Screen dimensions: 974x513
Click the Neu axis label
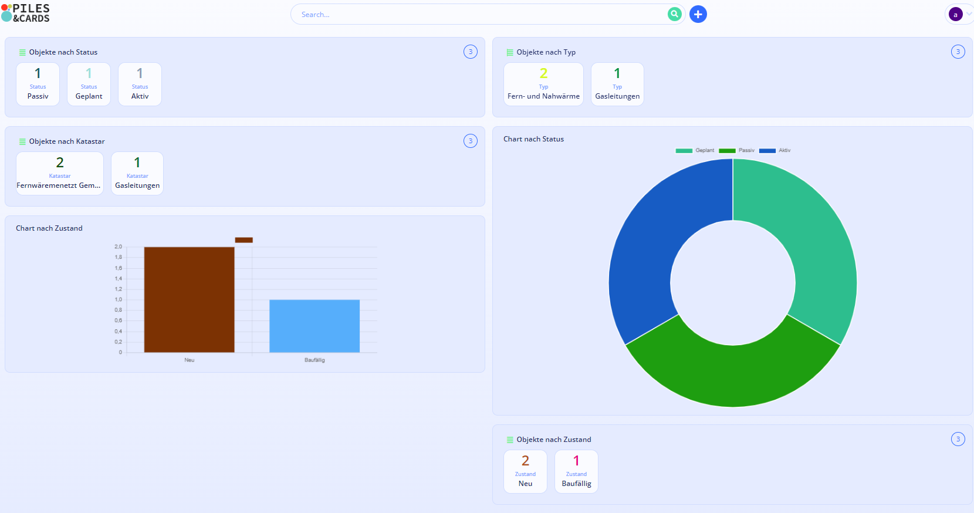coord(190,360)
